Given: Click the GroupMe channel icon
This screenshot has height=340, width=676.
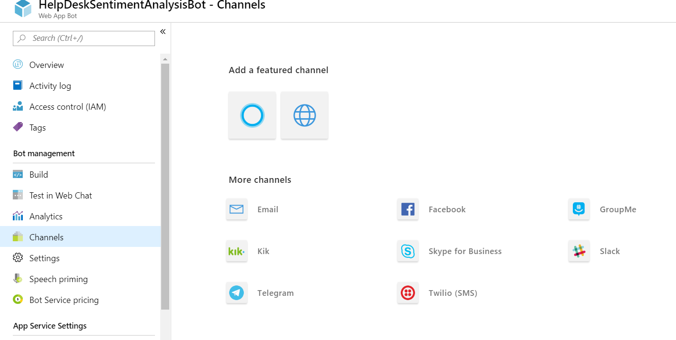Looking at the screenshot, I should click(x=579, y=209).
